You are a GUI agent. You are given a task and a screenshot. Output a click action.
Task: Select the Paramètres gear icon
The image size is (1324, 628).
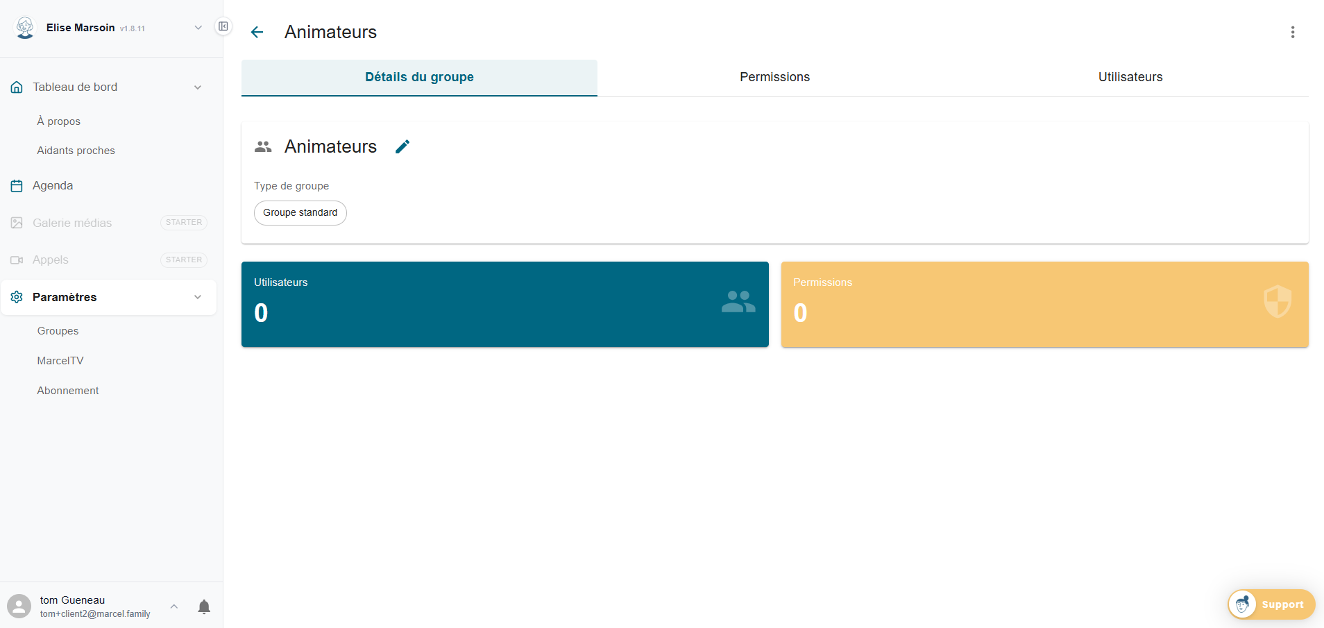point(17,297)
